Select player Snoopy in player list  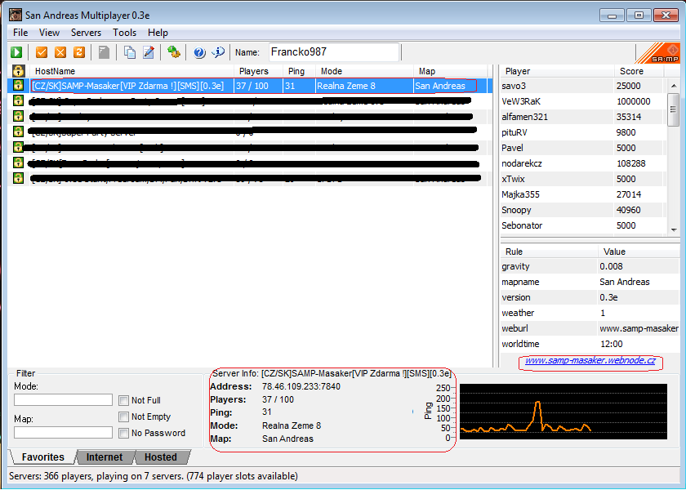(x=584, y=210)
